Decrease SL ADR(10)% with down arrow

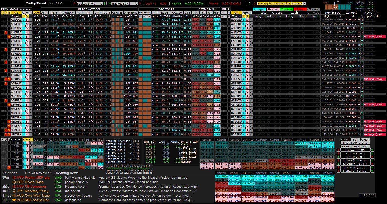(x=339, y=164)
